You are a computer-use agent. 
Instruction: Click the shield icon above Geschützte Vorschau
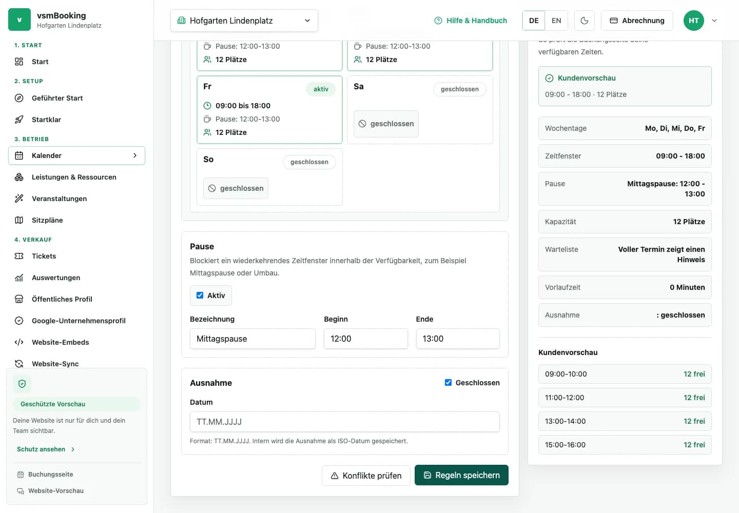pos(22,384)
